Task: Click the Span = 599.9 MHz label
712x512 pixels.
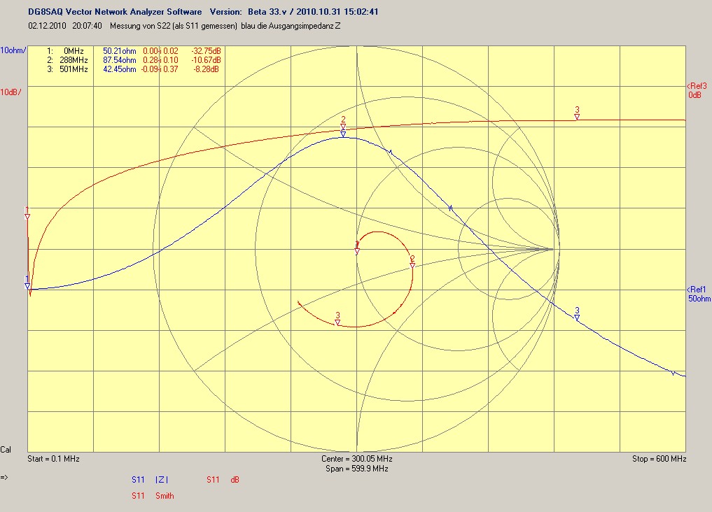Action: pos(357,469)
